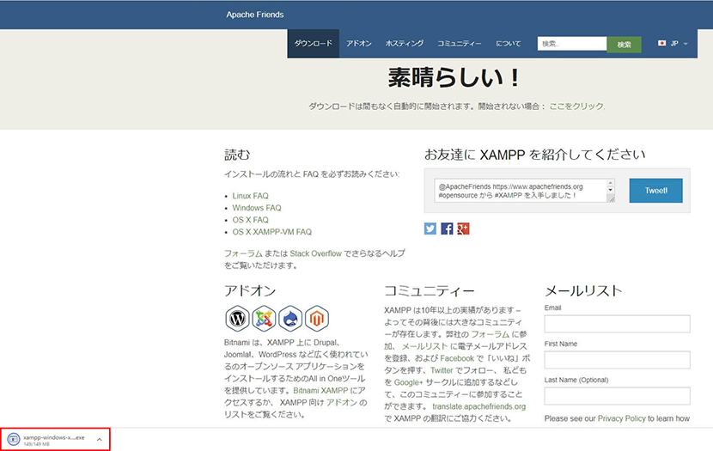The image size is (713, 451).
Task: Open the Twitter share icon
Action: point(430,229)
